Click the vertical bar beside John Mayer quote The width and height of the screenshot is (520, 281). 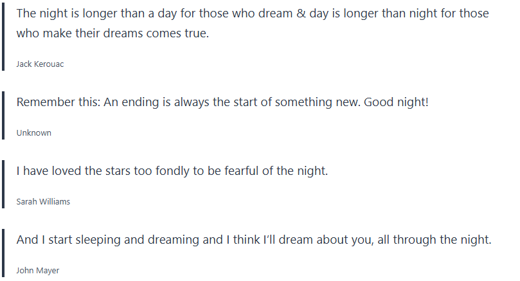(x=4, y=253)
